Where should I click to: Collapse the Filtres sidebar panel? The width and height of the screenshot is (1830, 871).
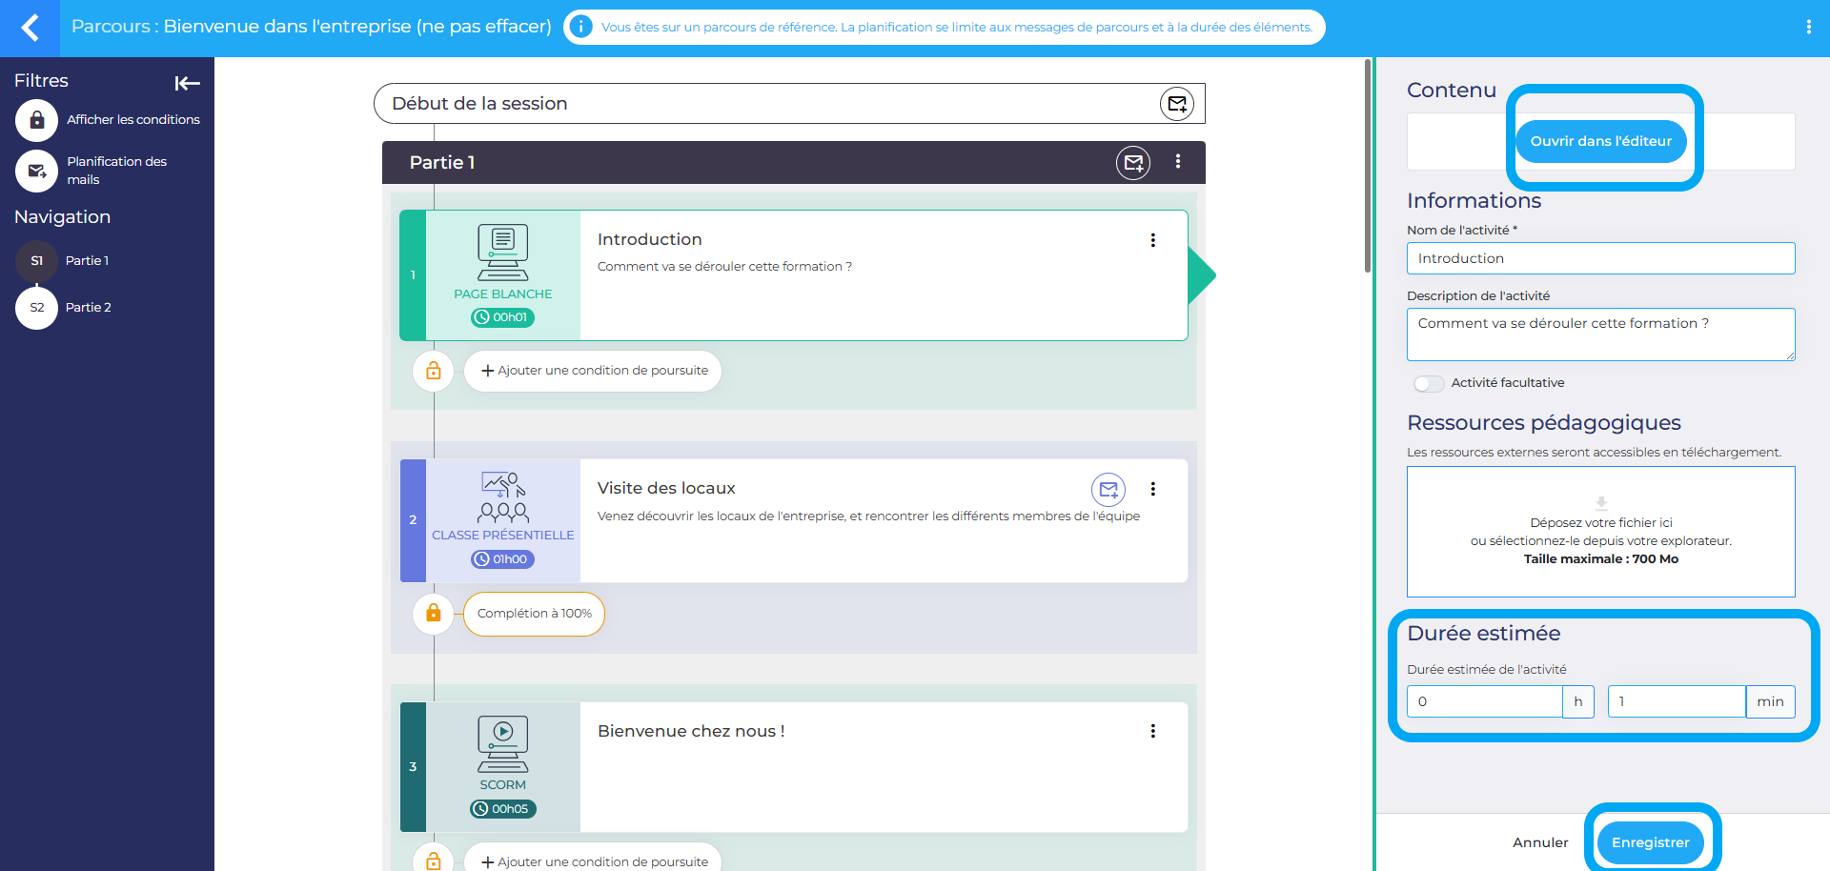click(187, 83)
